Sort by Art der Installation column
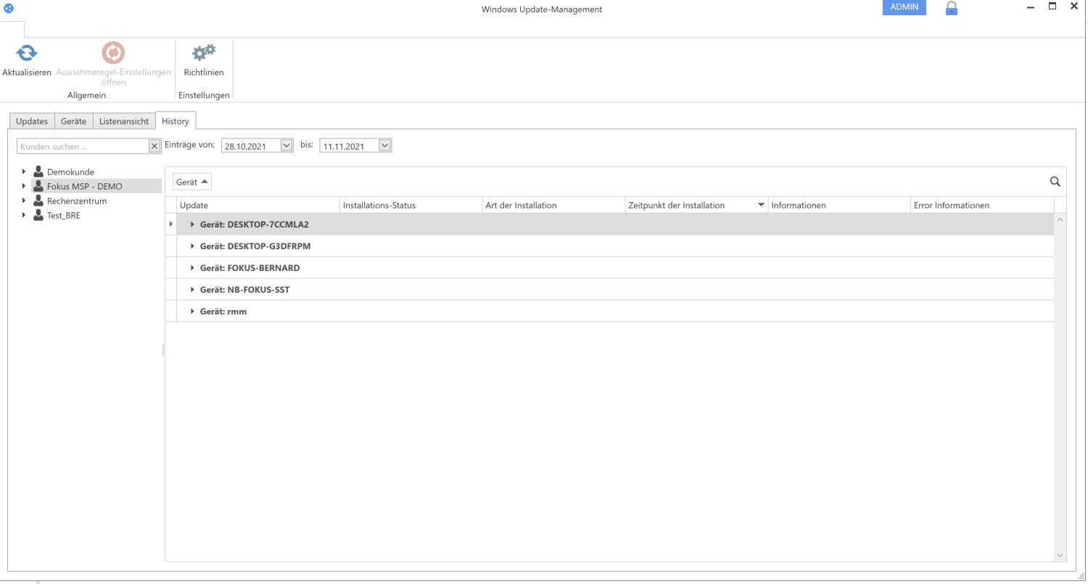This screenshot has height=584, width=1088. click(553, 206)
